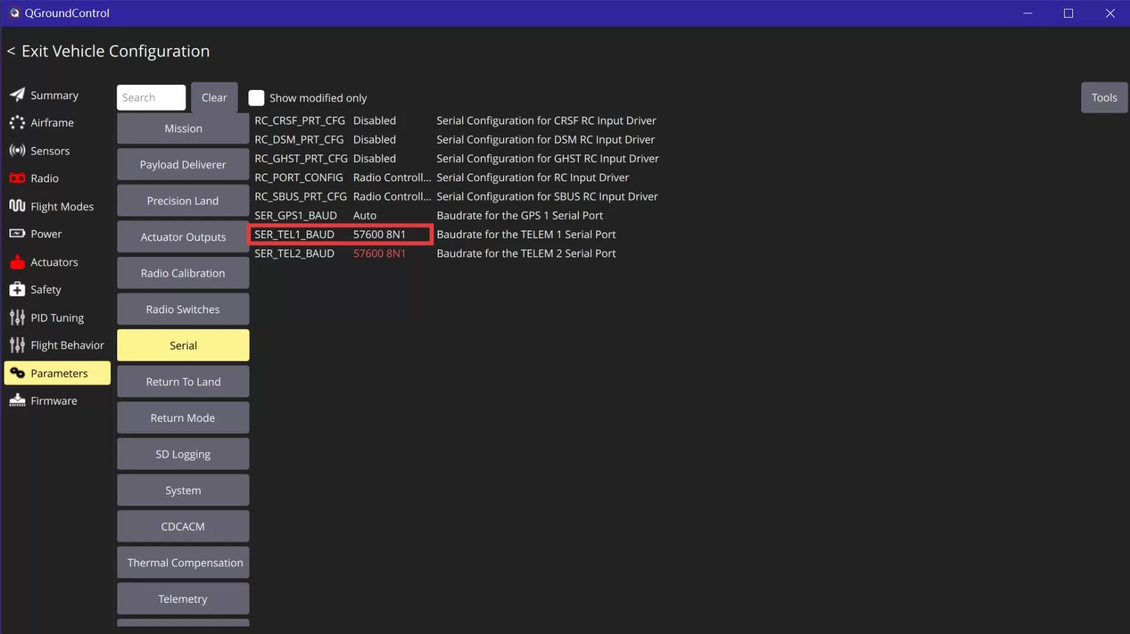Click the Disabled value for RC_DSM_PRT_CFG
The height and width of the screenshot is (634, 1130).
point(375,139)
